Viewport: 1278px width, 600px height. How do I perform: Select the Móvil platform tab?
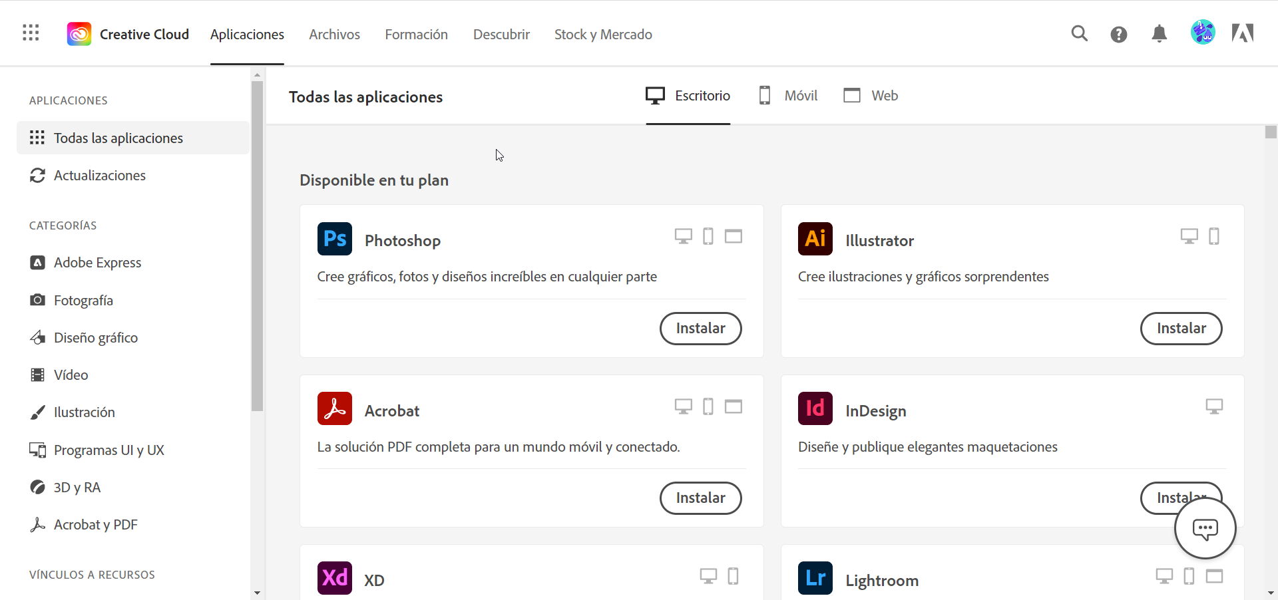click(788, 96)
